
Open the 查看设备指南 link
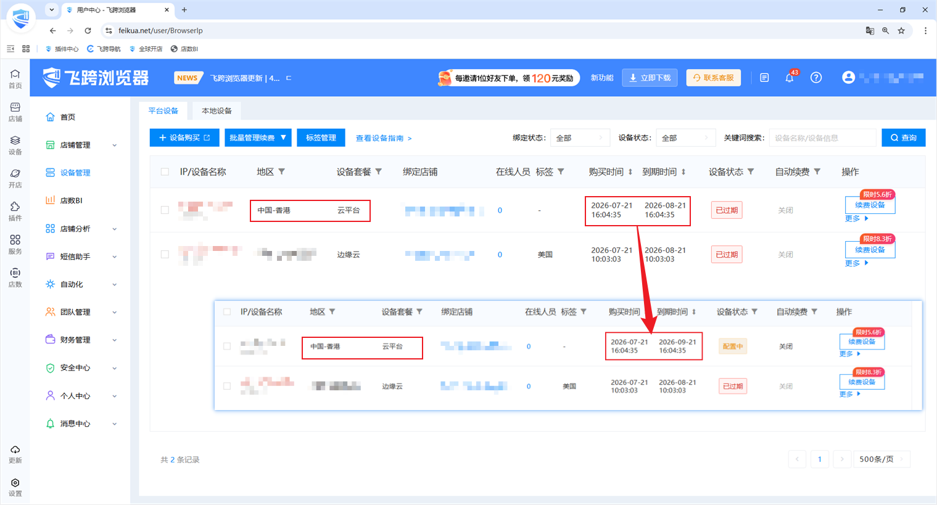(384, 138)
